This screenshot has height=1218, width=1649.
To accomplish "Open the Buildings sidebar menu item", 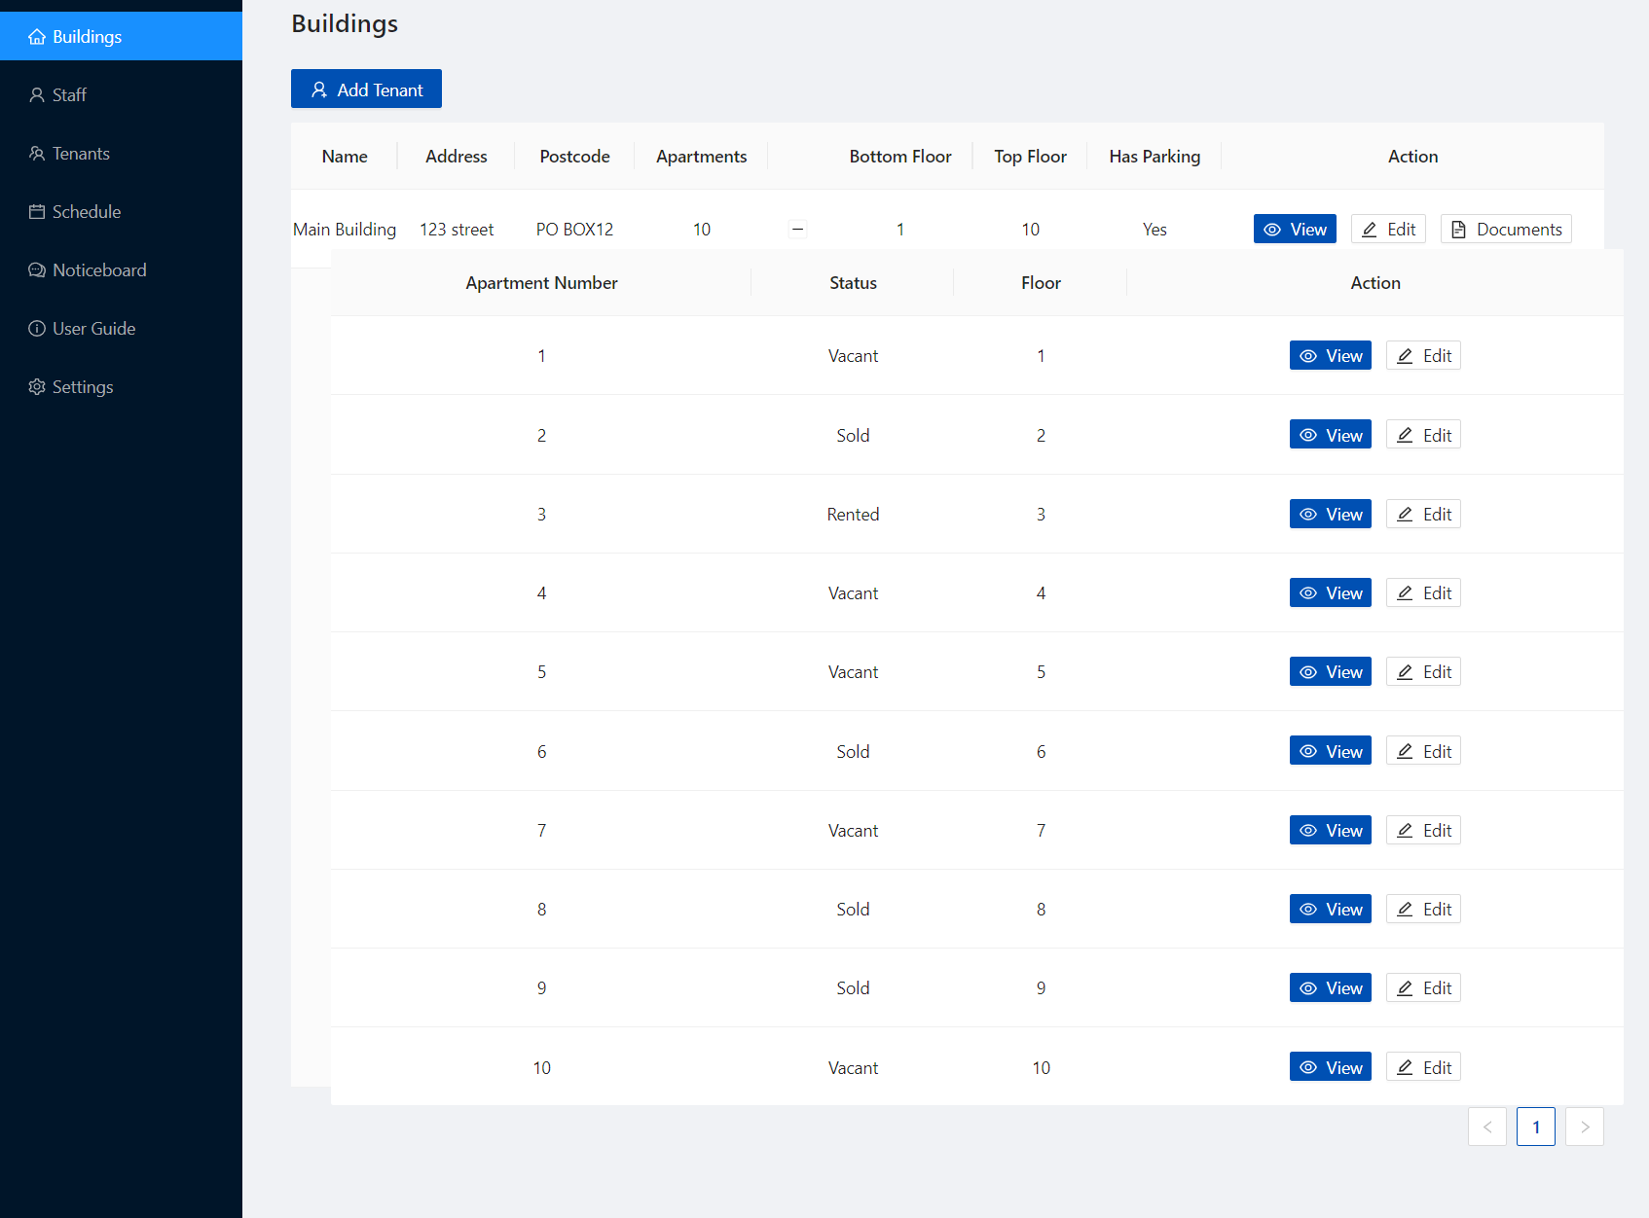I will coord(121,36).
